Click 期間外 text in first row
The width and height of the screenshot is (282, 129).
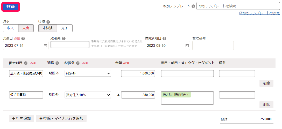tap(54, 73)
